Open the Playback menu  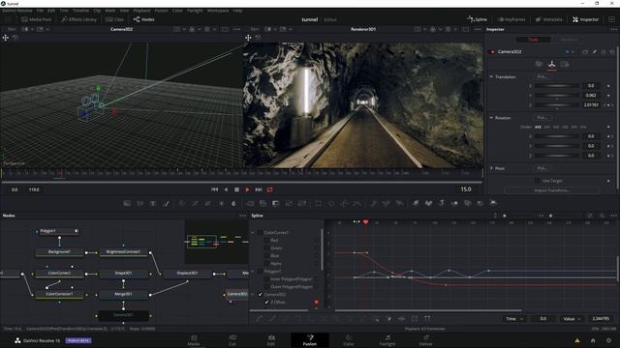(141, 11)
